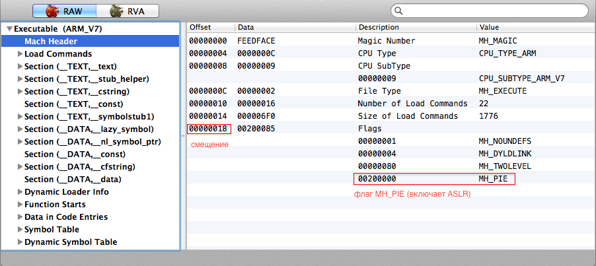Screen dimensions: 596x266
Task: Select the CPU_SUBTYPE_ARM_V7 value
Action: point(522,79)
